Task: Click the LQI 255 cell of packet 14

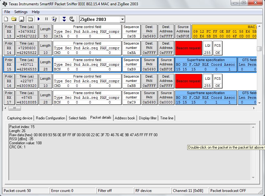Action: [208, 48]
